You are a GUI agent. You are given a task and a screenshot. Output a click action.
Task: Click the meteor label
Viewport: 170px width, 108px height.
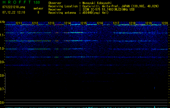tap(38, 8)
